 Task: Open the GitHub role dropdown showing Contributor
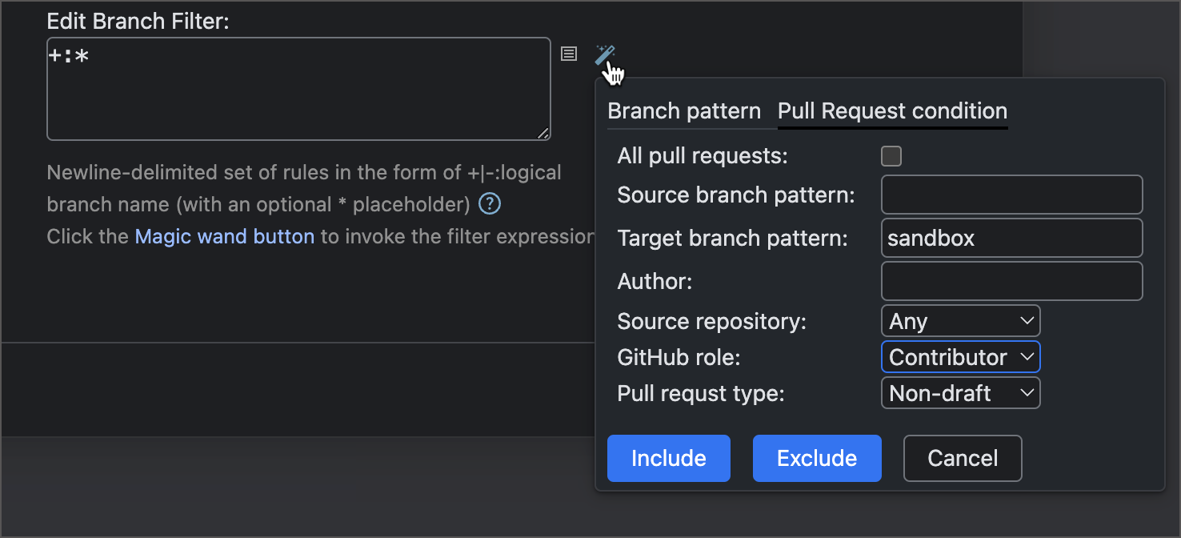pyautogui.click(x=960, y=356)
